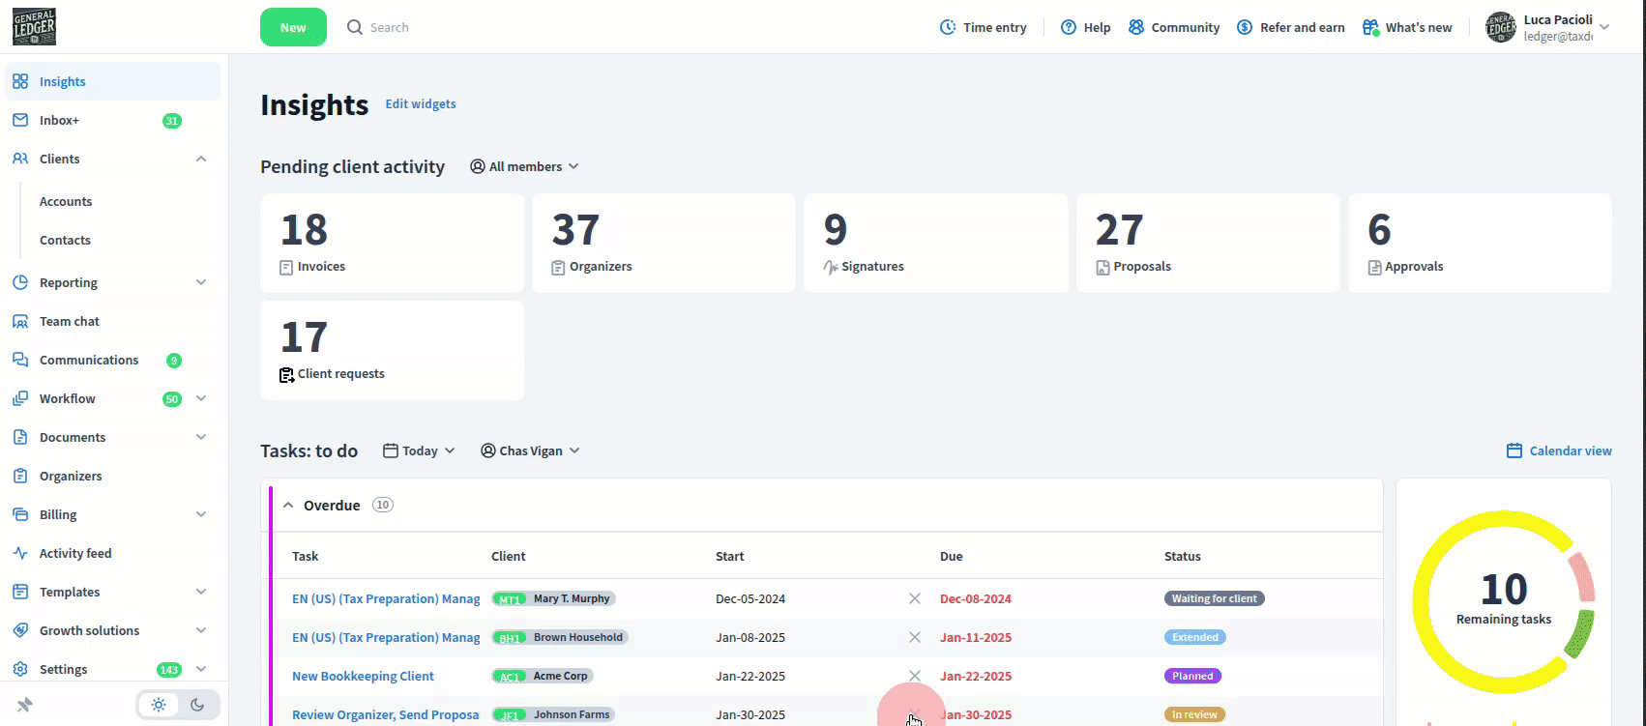The height and width of the screenshot is (726, 1646).
Task: Click the Community people icon
Action: [1136, 27]
